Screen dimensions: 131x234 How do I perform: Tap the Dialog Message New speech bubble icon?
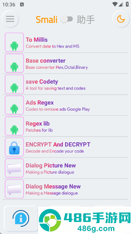click(14, 189)
